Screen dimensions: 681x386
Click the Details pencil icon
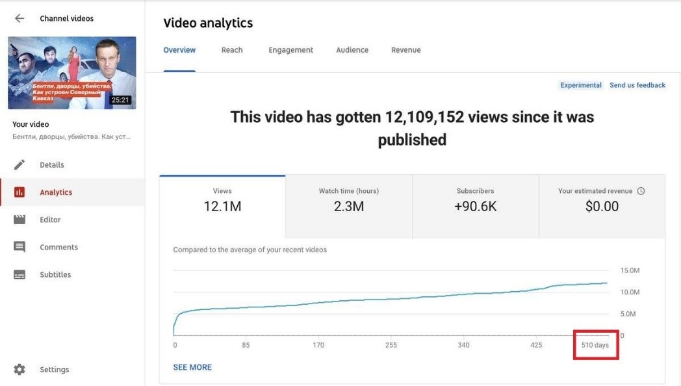click(x=19, y=165)
